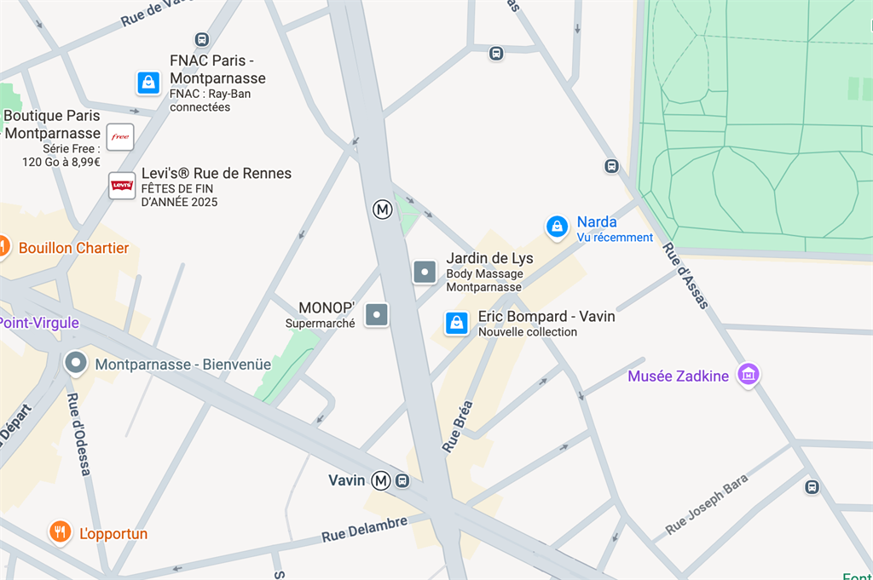
Task: Click the Rue Delambre street label
Action: pyautogui.click(x=365, y=530)
